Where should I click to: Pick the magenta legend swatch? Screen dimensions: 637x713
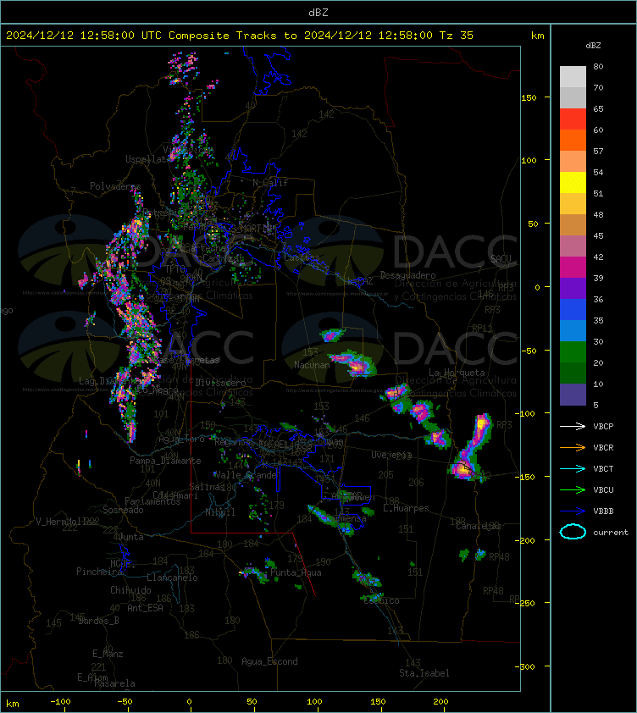[x=573, y=268]
